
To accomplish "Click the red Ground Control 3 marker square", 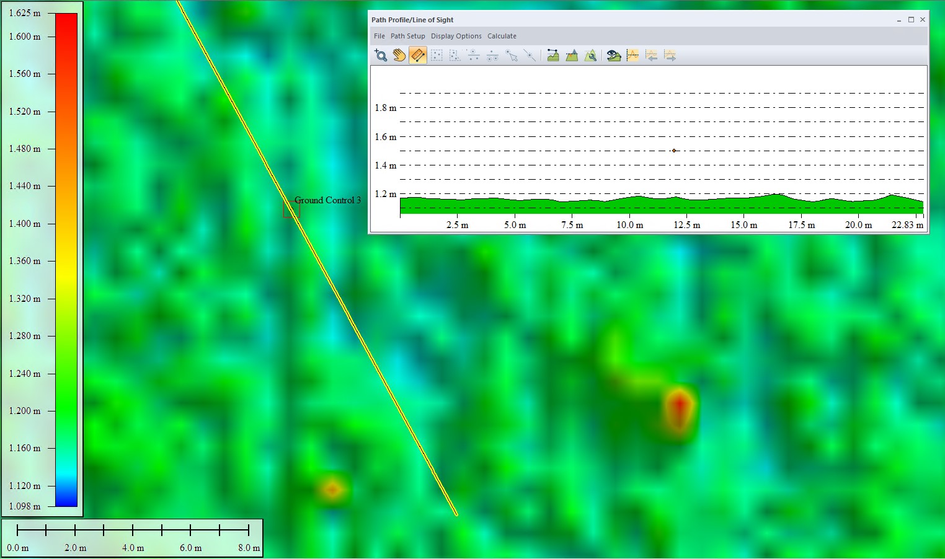I will point(291,209).
